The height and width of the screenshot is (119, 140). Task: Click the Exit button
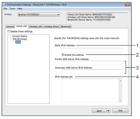tap(120, 111)
